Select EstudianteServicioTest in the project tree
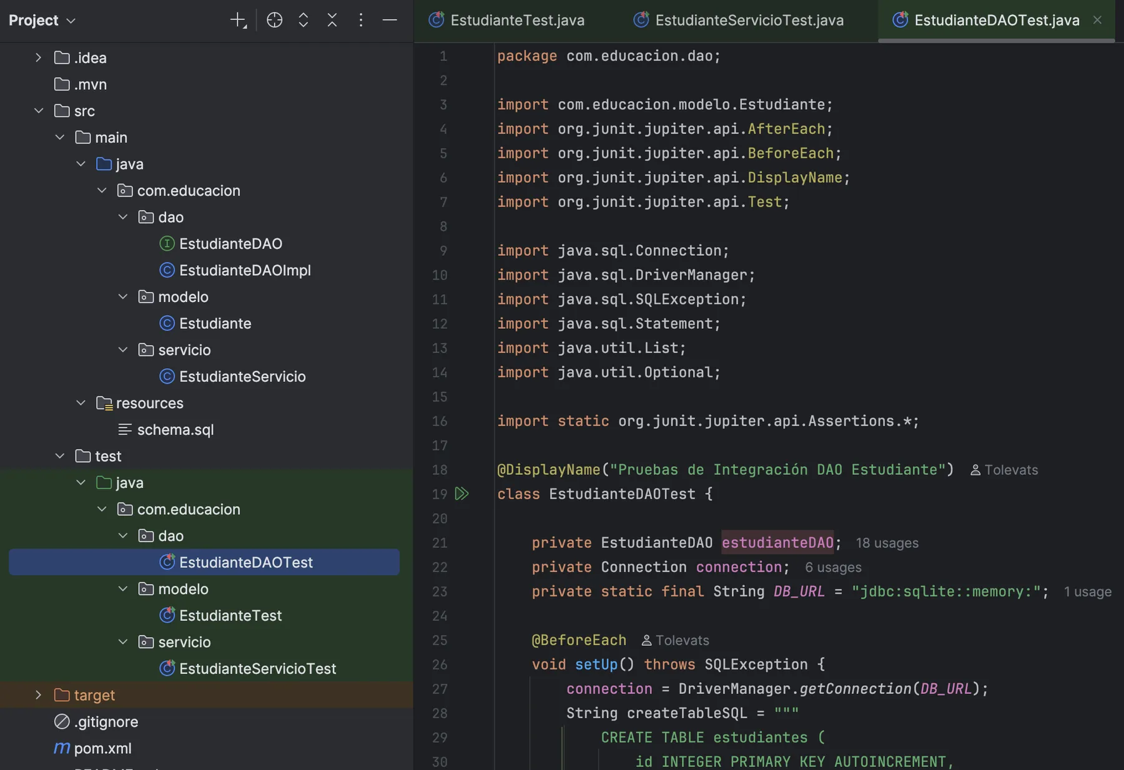The image size is (1124, 770). coord(257,668)
